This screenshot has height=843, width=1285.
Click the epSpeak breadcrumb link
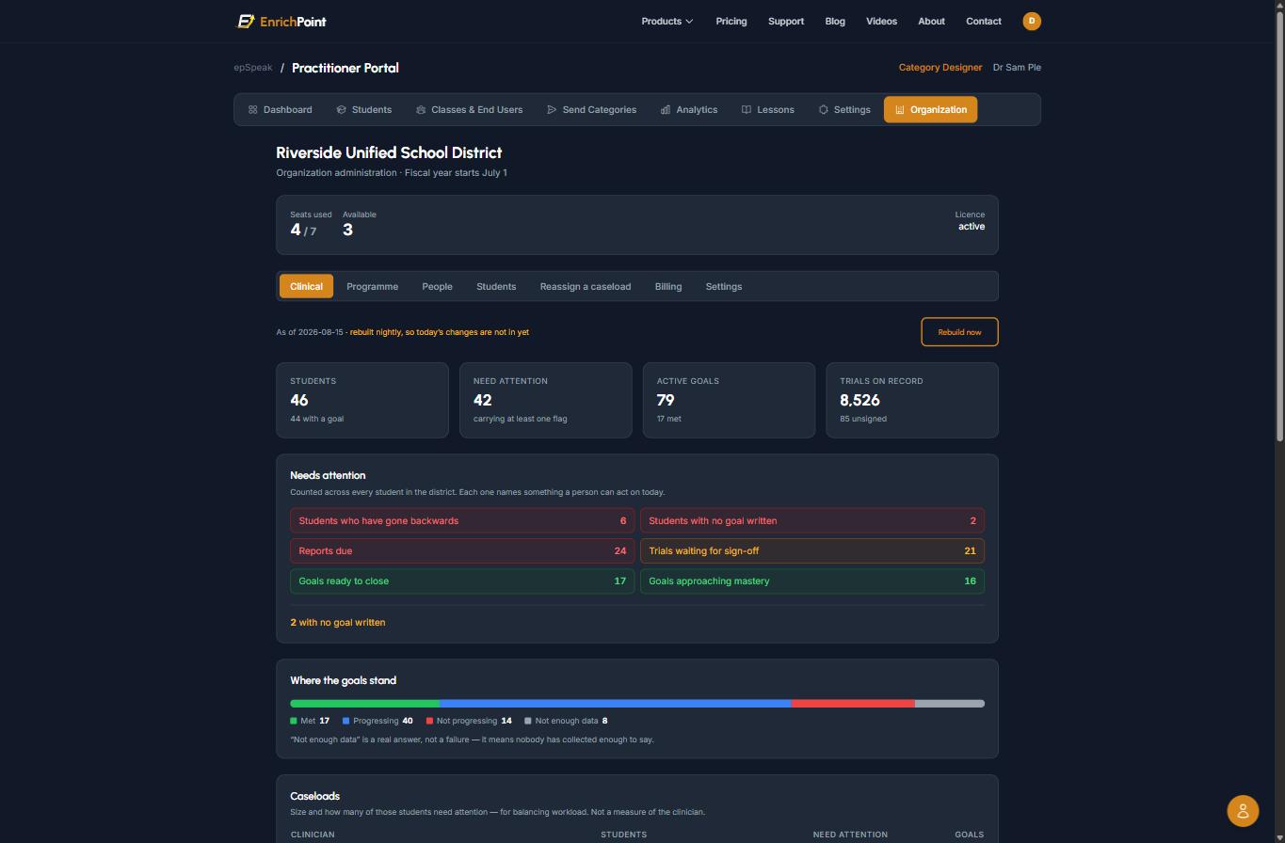click(253, 68)
